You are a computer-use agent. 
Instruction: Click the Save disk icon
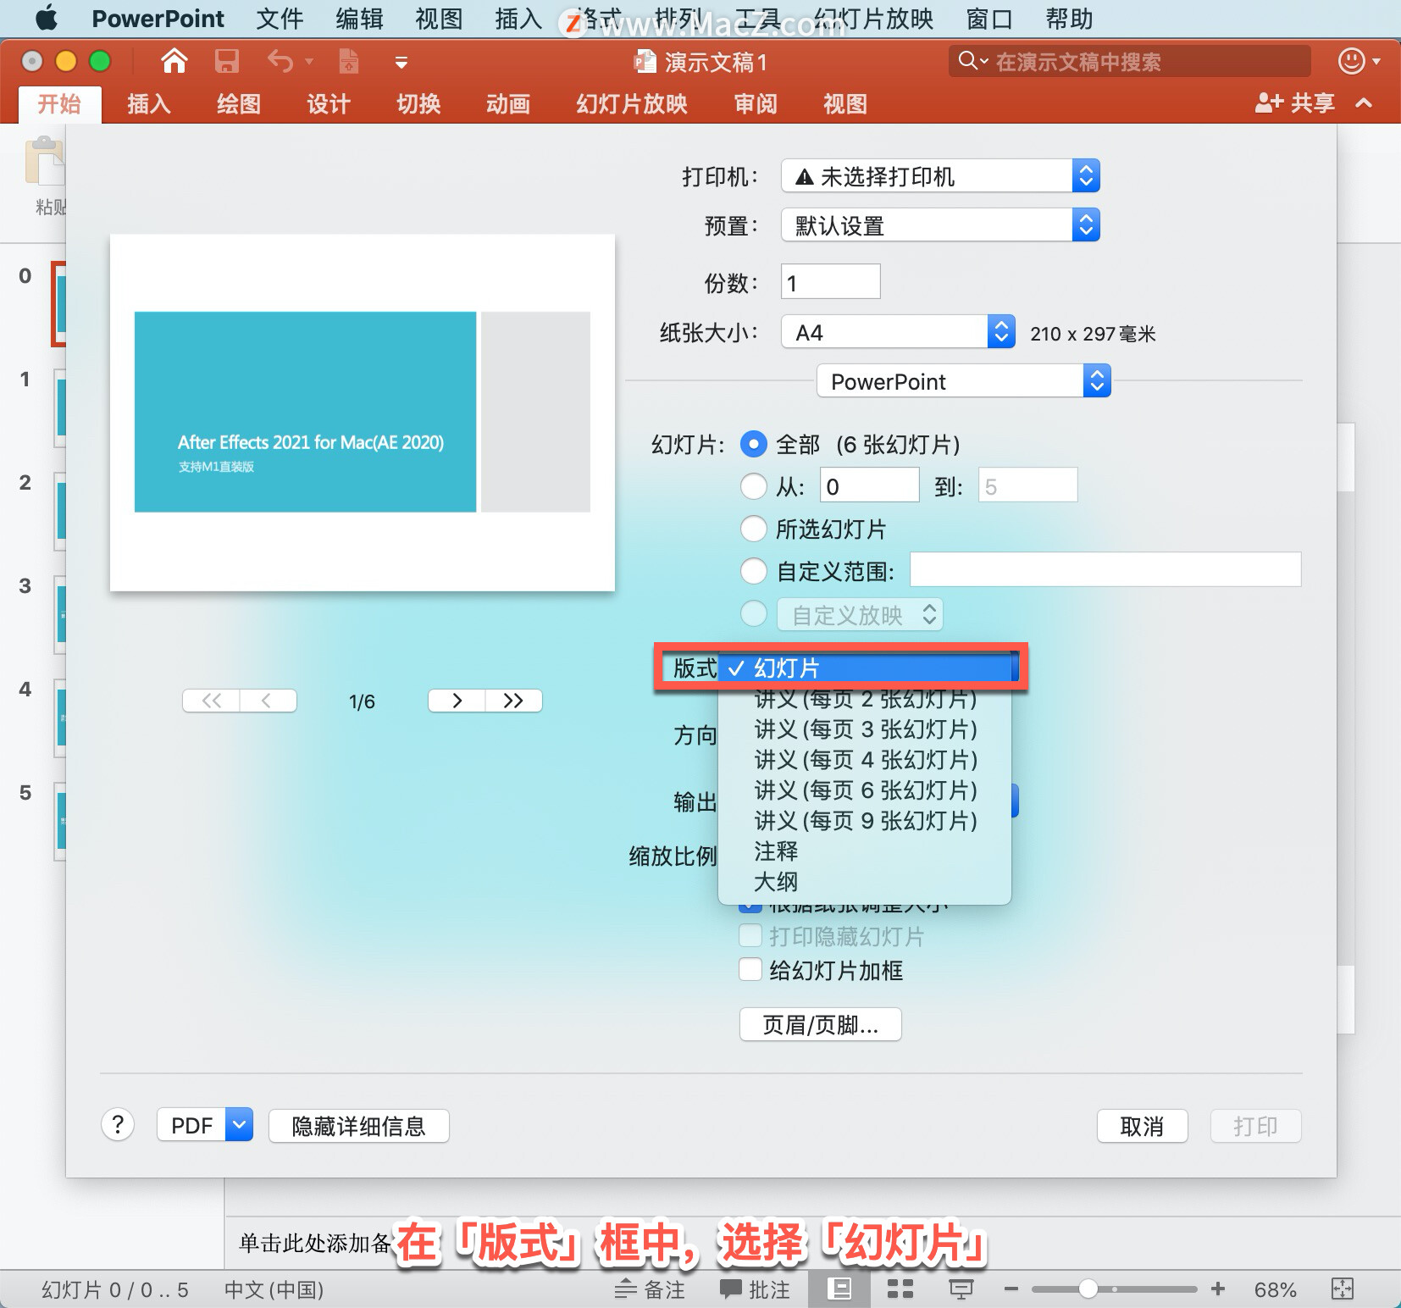pyautogui.click(x=226, y=61)
